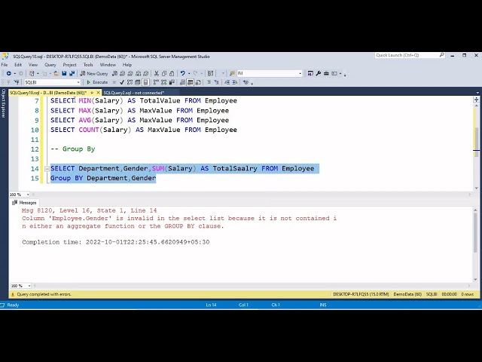This screenshot has height=362, width=482.
Task: Click the Open File folder icon
Action: 56,74
